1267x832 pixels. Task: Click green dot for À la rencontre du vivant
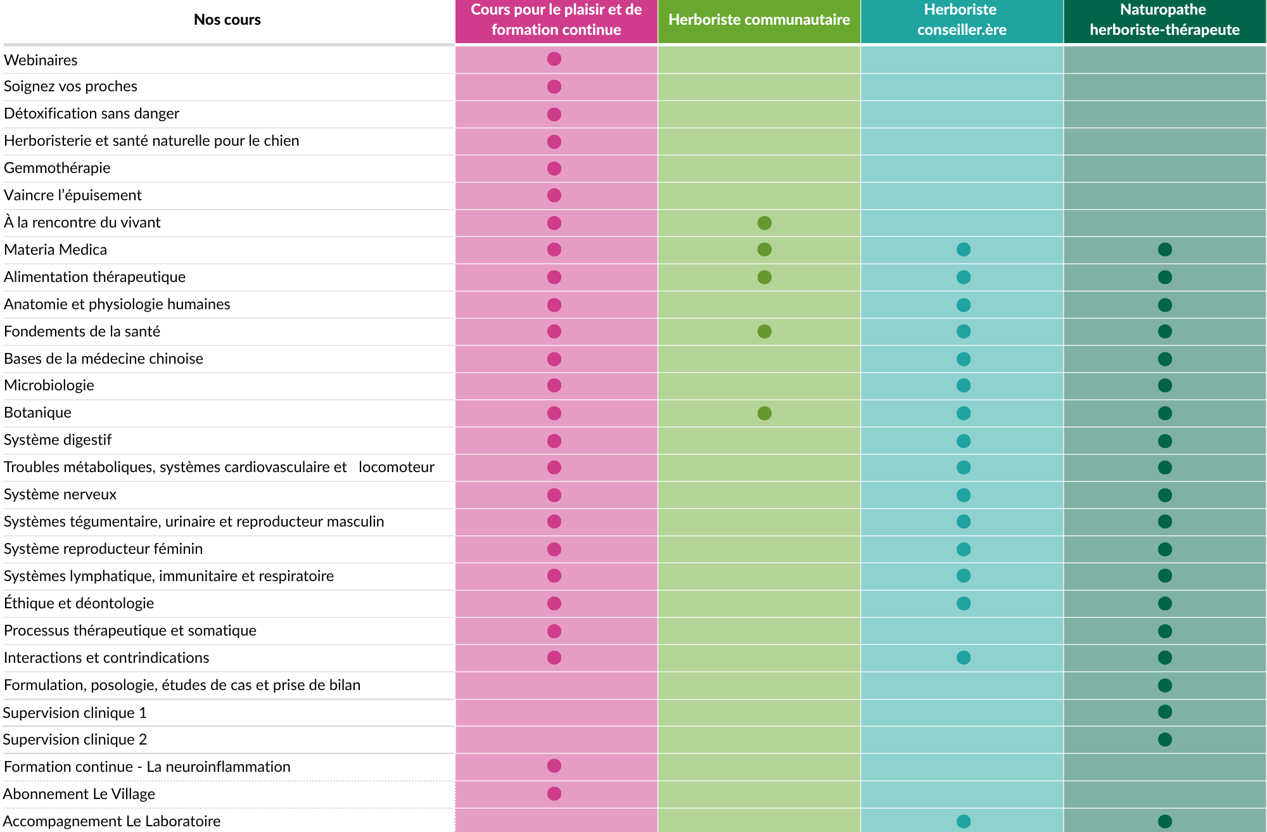tap(765, 223)
